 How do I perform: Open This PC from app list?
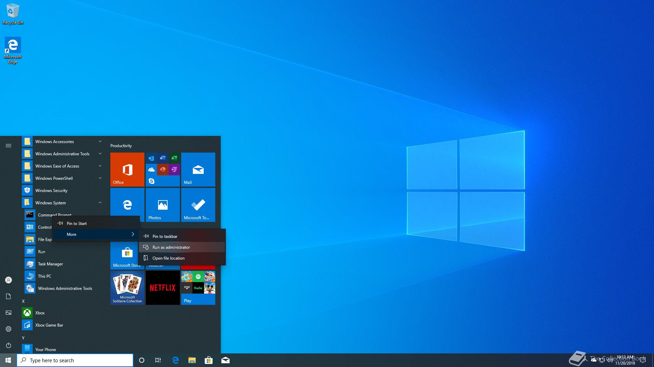tap(63, 276)
